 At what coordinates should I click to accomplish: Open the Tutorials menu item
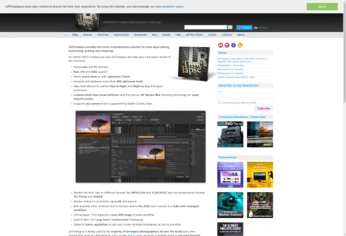103,35
